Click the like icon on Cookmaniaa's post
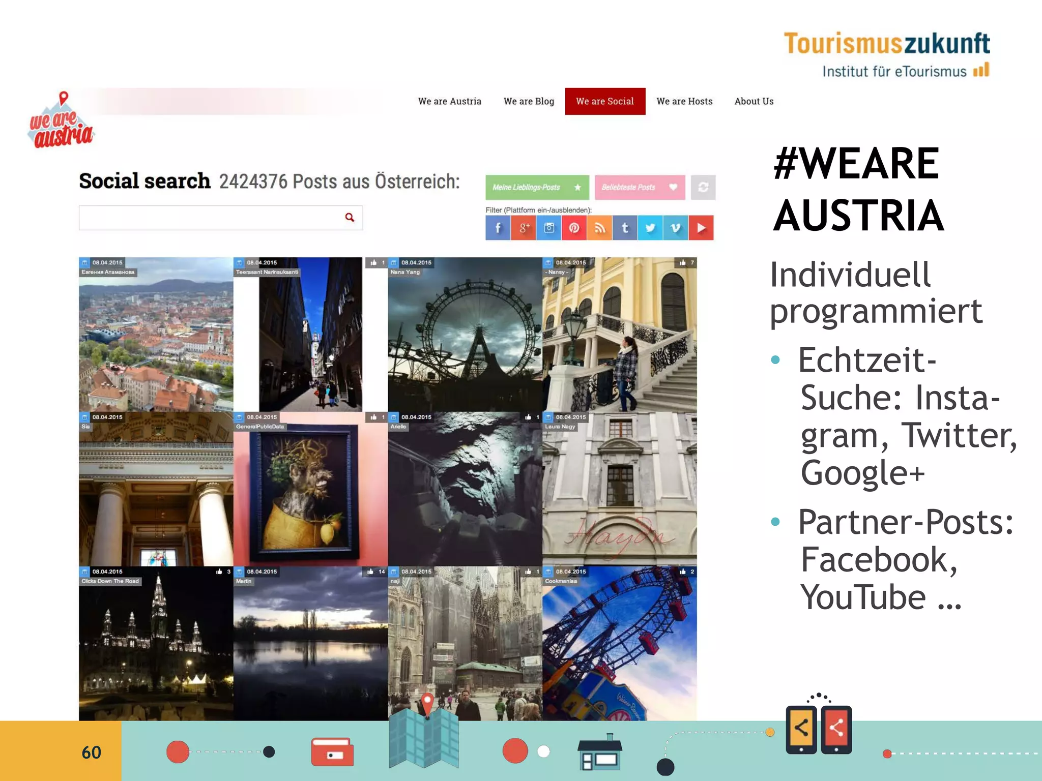The width and height of the screenshot is (1042, 781). [683, 572]
